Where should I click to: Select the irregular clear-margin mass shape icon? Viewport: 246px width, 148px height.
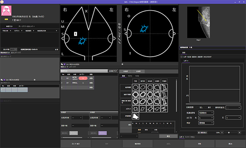coord(164,87)
